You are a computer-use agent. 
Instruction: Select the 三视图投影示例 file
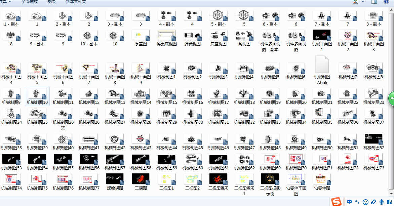pyautogui.click(x=270, y=185)
